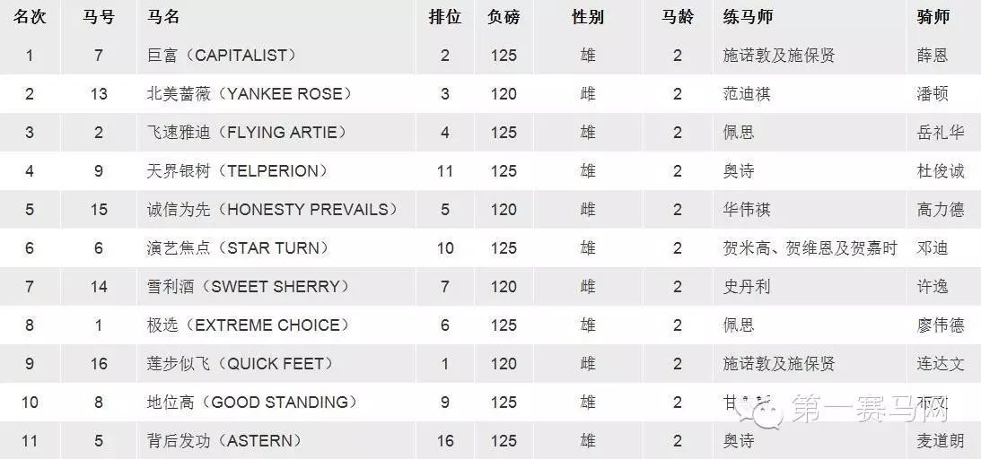
Task: Click trainer 贺米高、贺维恩及贺嘉时
Action: click(x=810, y=248)
